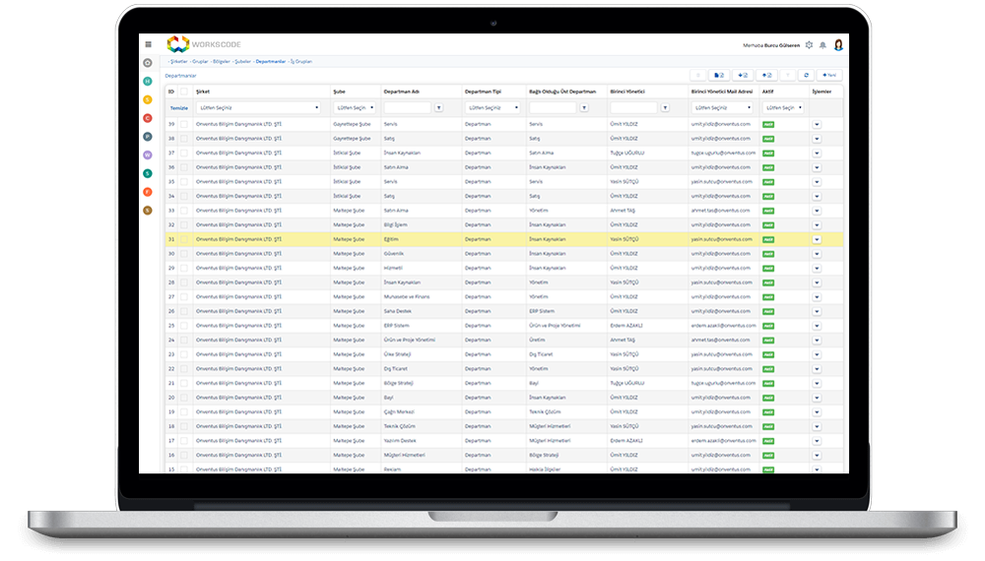The image size is (985, 561).
Task: Open the user avatar profile
Action: (x=838, y=44)
